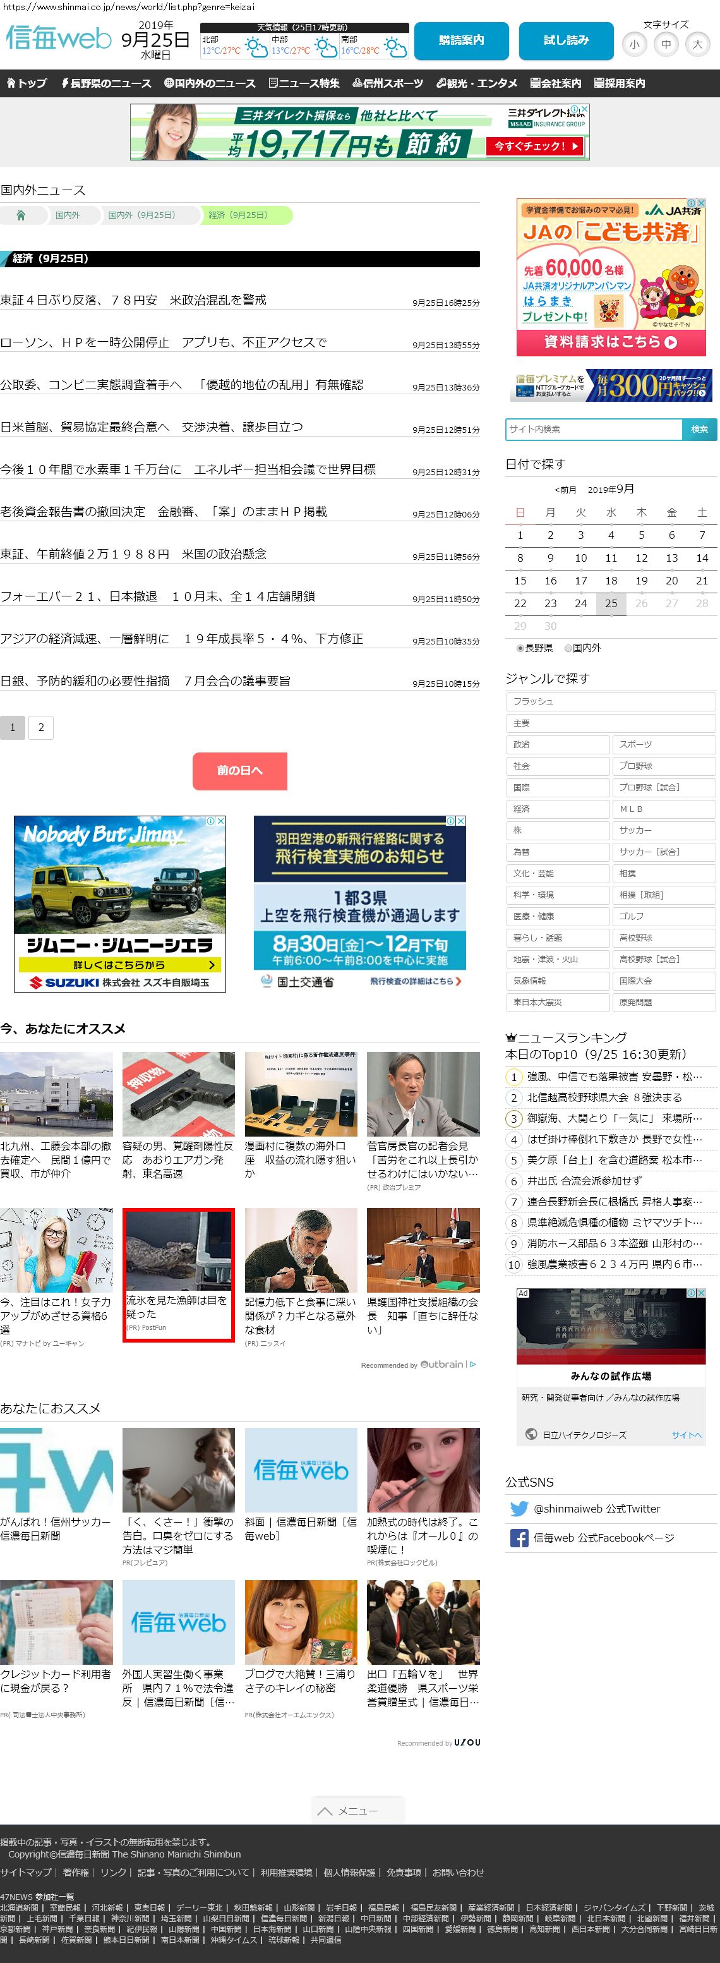
Task: Open 長野県のニュース menu
Action: coord(107,83)
